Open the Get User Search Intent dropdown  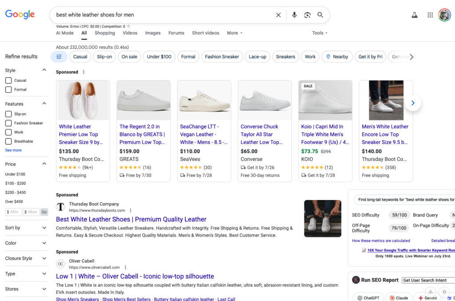[428, 281]
